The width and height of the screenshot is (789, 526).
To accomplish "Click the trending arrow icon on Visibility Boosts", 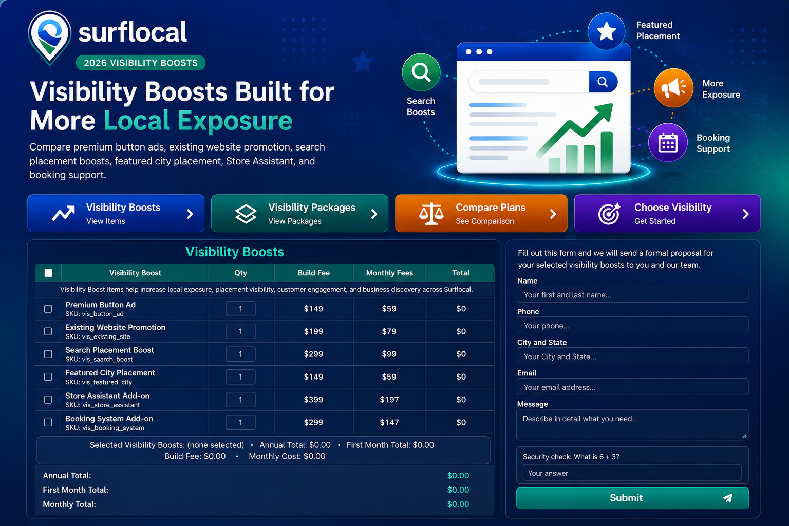I will tap(63, 213).
